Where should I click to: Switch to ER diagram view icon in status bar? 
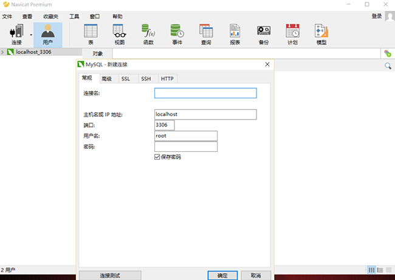(389, 270)
